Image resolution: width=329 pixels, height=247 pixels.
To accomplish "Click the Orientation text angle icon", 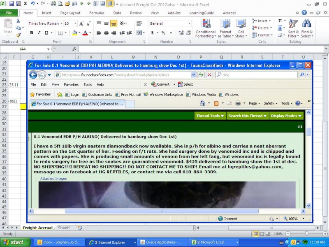I will click(122, 23).
